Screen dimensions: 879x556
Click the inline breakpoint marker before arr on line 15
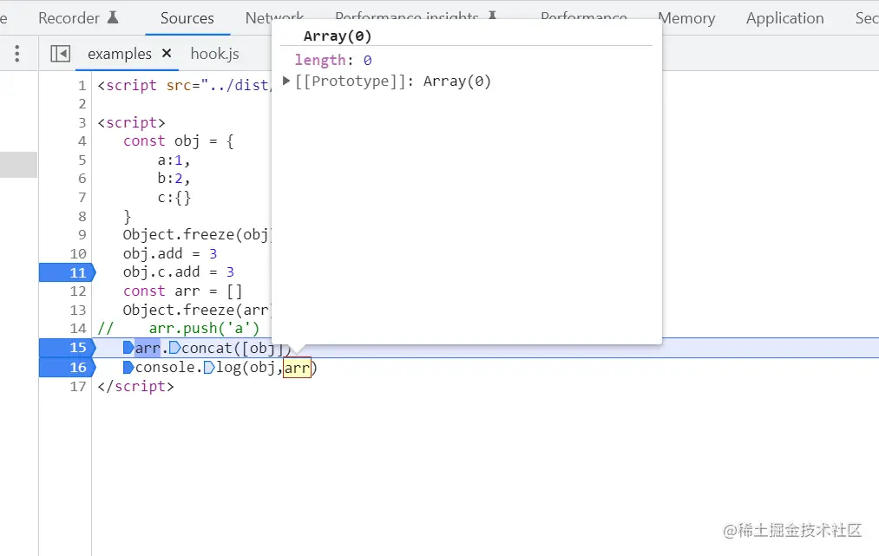128,348
